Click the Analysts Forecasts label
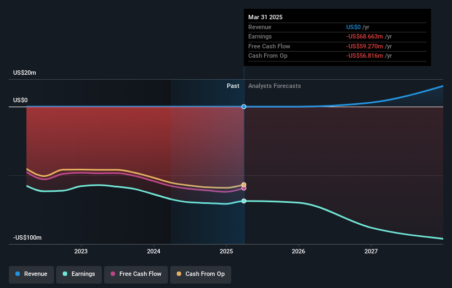This screenshot has height=288, width=452. tap(274, 86)
